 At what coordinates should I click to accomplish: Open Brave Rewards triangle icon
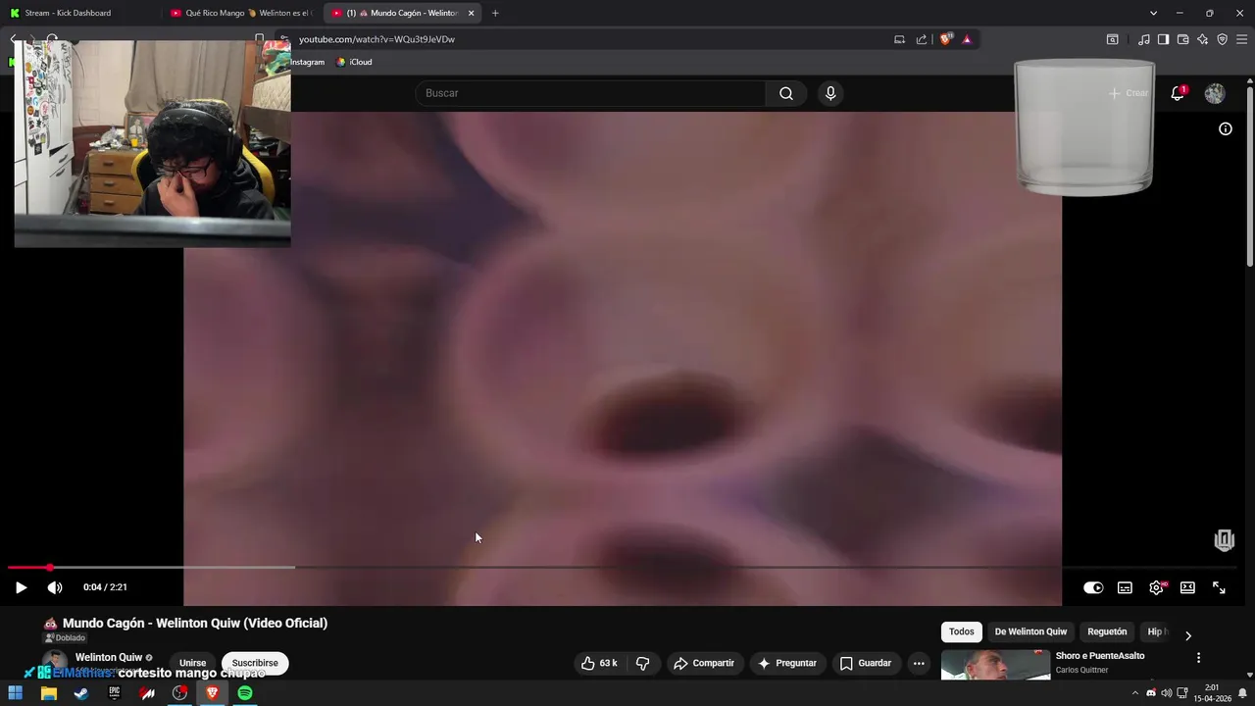coord(967,39)
